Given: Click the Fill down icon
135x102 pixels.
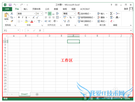Looking at the screenshot, I should point(111,17).
